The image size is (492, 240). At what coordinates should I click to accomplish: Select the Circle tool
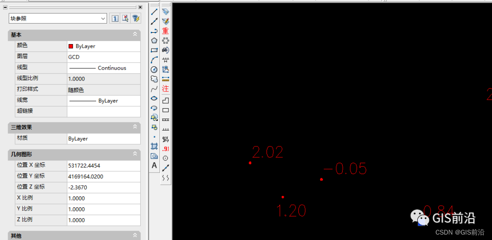(x=154, y=70)
